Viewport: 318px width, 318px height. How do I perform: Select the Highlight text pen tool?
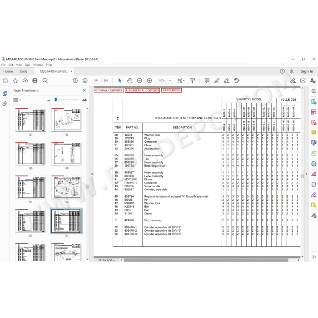pyautogui.click(x=217, y=81)
